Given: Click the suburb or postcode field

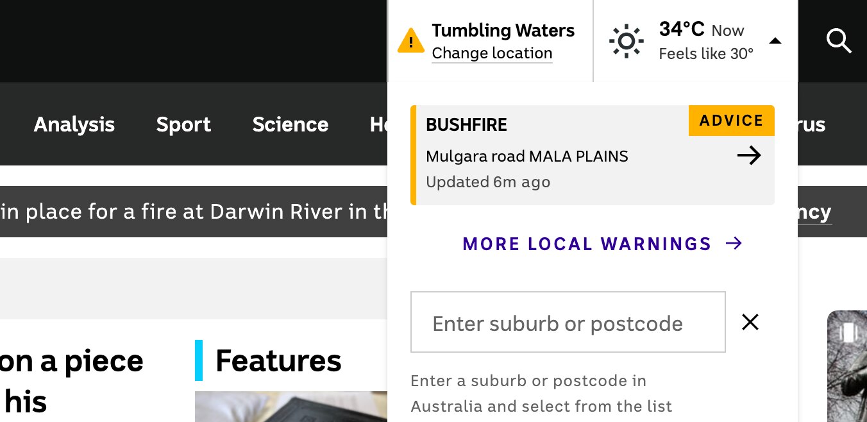Looking at the screenshot, I should 568,322.
